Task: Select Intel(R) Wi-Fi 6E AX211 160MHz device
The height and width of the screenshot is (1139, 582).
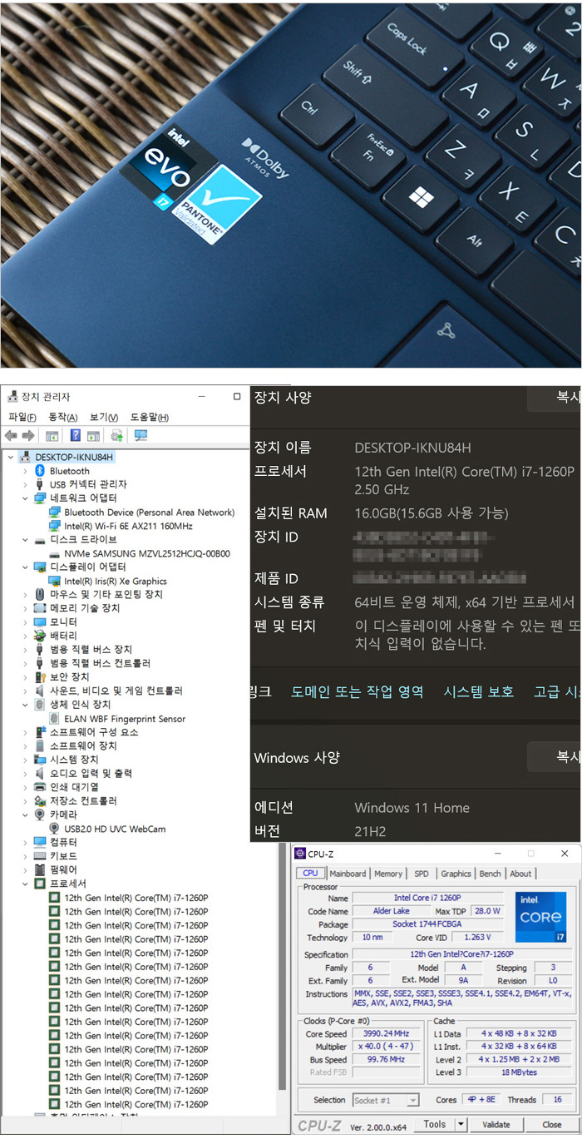Action: 128,526
